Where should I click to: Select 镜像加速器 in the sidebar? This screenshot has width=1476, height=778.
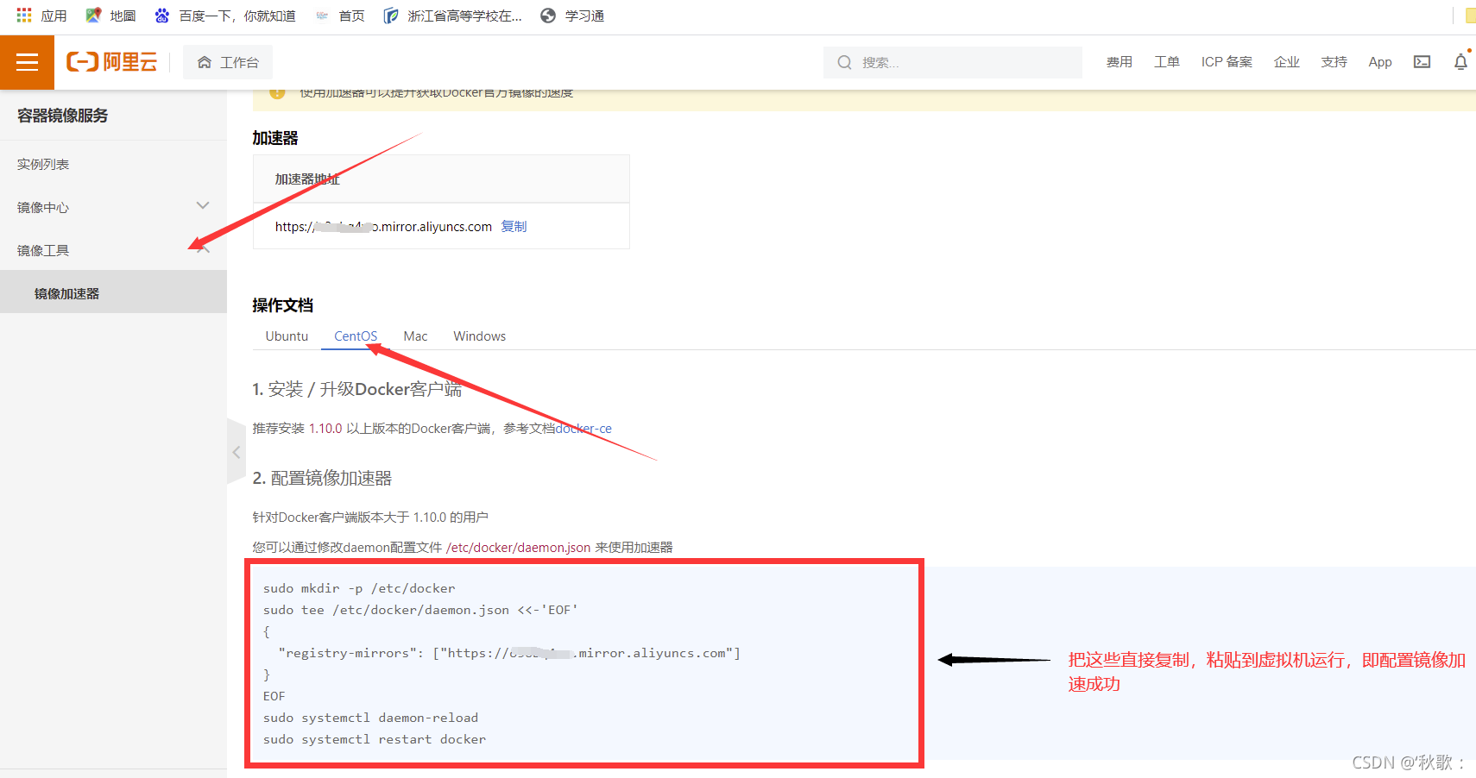113,293
